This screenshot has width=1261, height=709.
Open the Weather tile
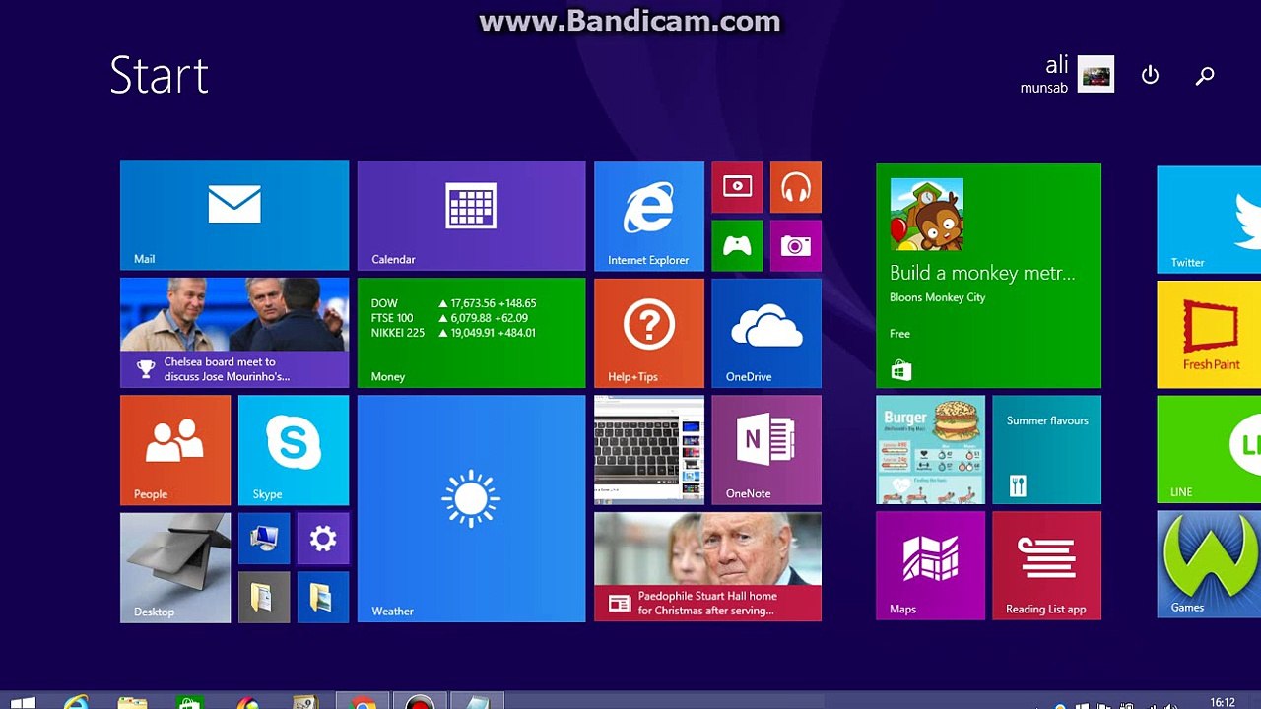[471, 509]
